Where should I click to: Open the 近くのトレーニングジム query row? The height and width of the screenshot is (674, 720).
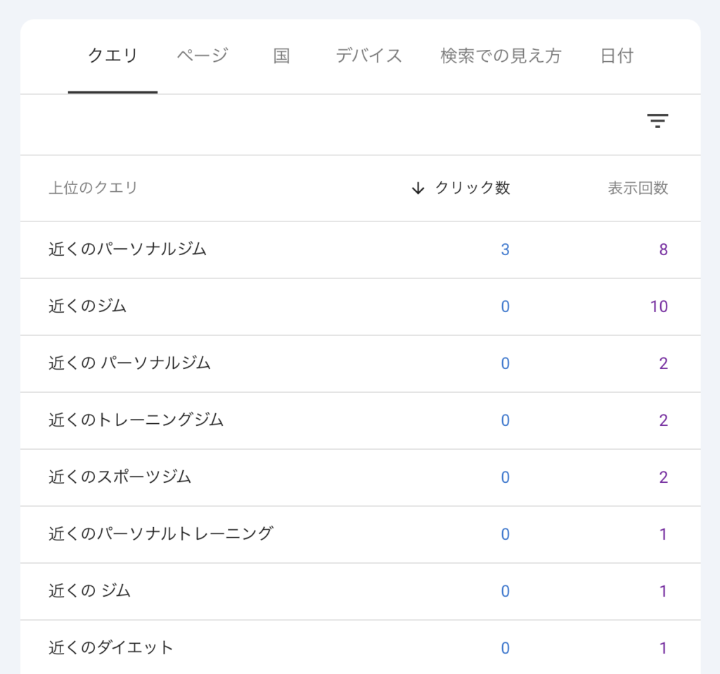click(136, 420)
